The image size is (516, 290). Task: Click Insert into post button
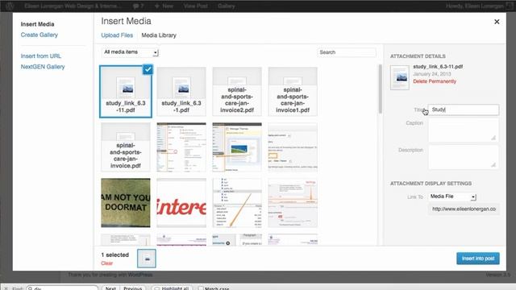478,259
